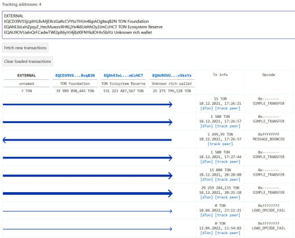Image resolution: width=295 pixels, height=238 pixels.
Task: Open the EQAhE3sL...mCcHCT address header link
Action: click(x=123, y=75)
